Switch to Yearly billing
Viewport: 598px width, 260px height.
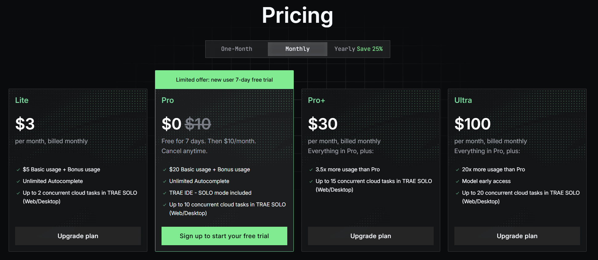pos(345,49)
